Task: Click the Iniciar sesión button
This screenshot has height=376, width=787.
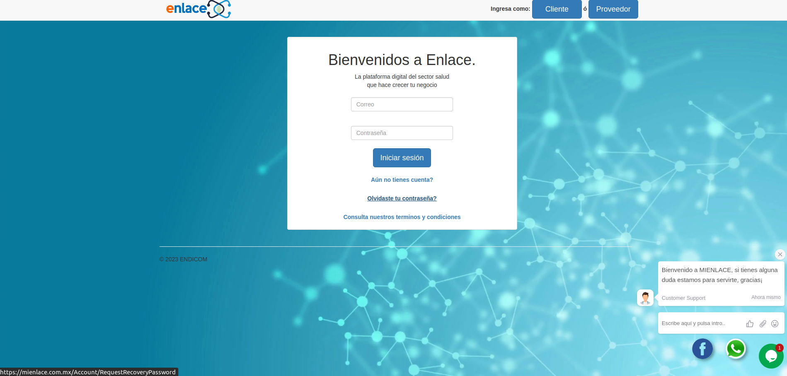Action: tap(402, 158)
